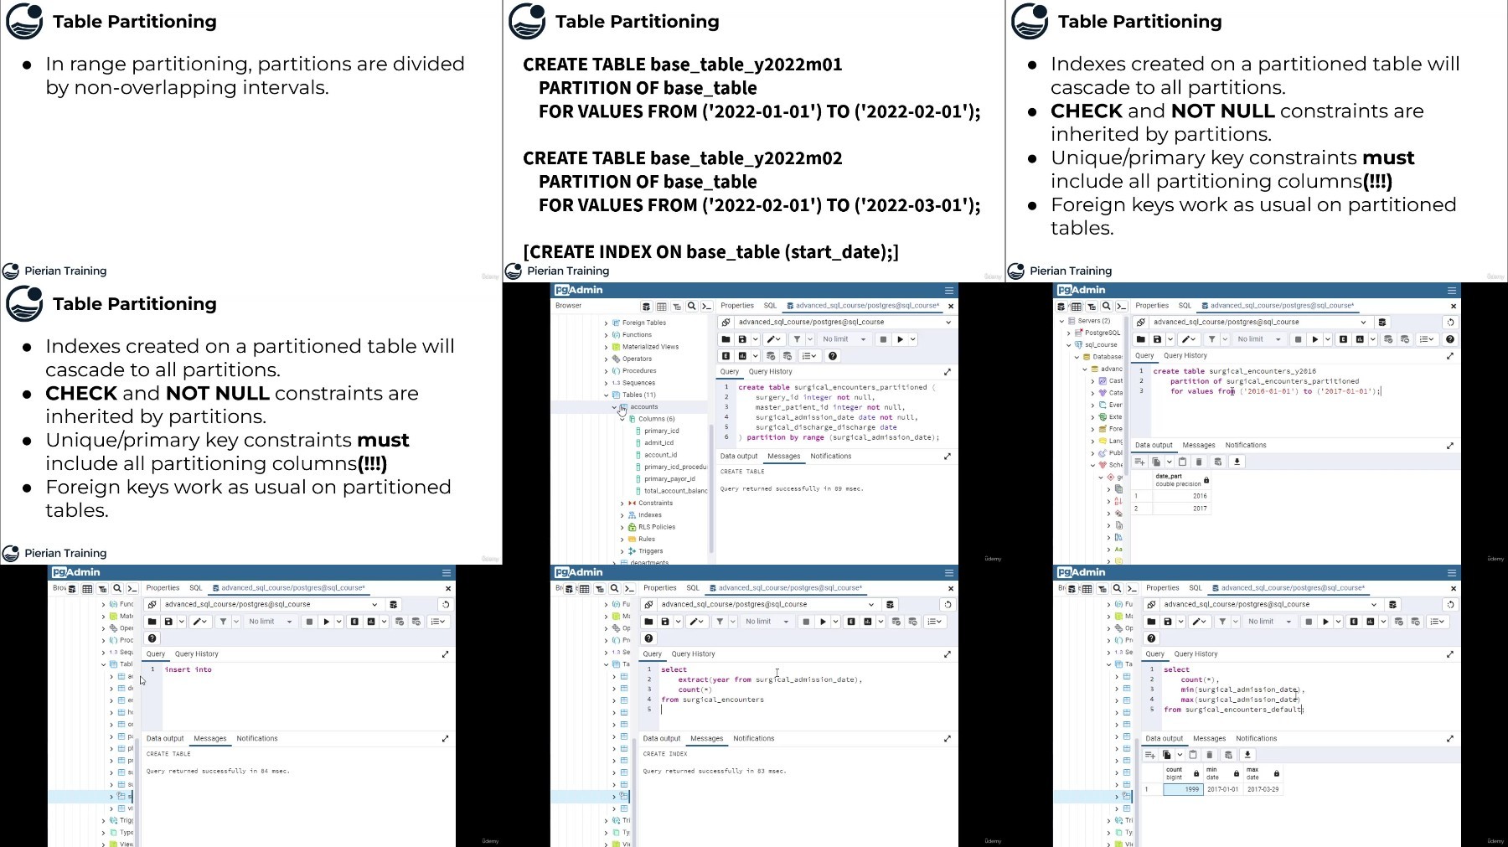
Task: Click Search Objects magnifier in surgical_encounters_partitioned panel
Action: tap(692, 307)
